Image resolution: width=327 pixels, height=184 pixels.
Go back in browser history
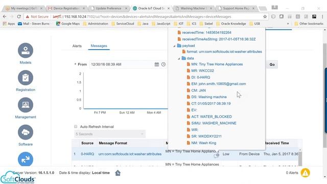click(x=5, y=16)
